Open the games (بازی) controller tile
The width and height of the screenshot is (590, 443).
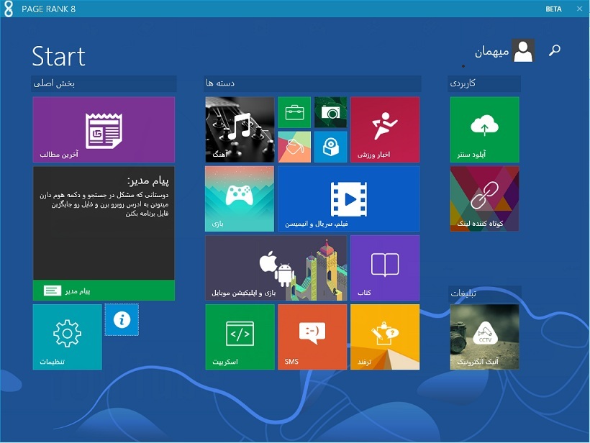coord(240,198)
